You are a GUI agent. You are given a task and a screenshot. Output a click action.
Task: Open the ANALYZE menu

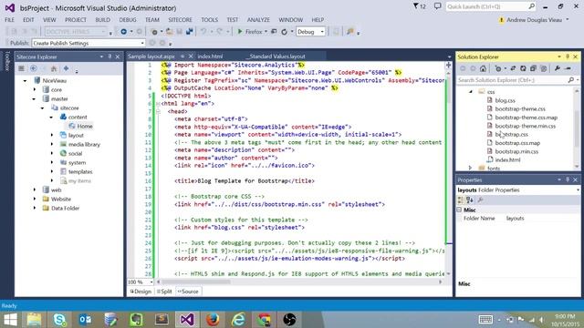[258, 20]
